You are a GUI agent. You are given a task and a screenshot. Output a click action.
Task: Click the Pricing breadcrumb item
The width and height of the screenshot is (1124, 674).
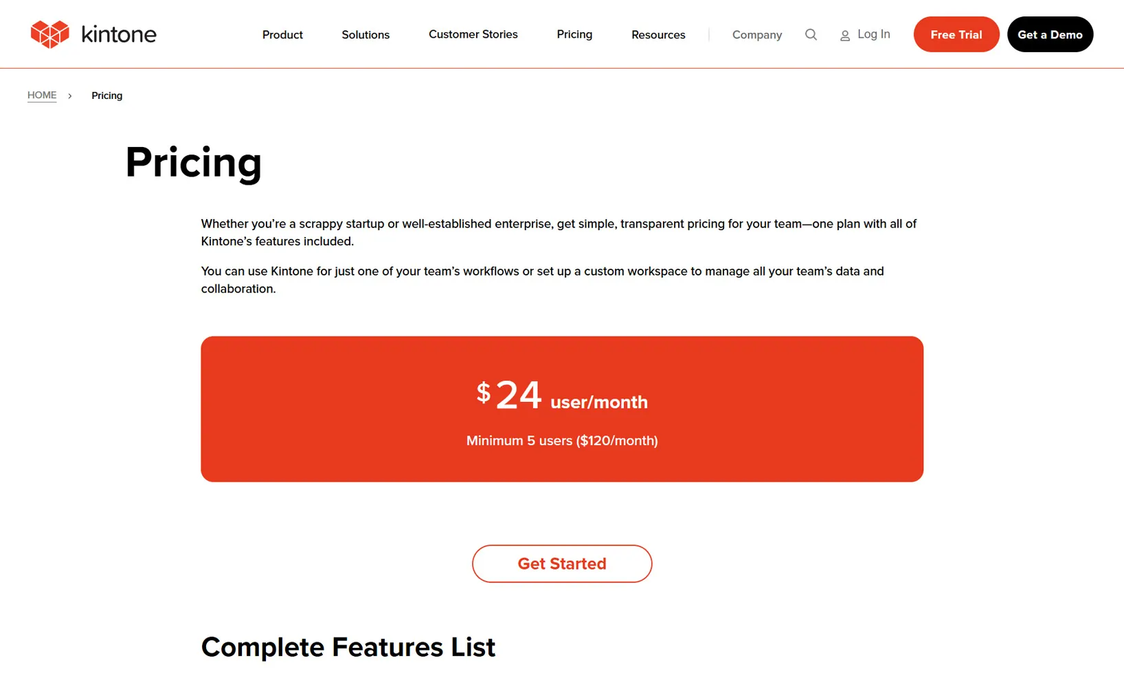pos(107,96)
